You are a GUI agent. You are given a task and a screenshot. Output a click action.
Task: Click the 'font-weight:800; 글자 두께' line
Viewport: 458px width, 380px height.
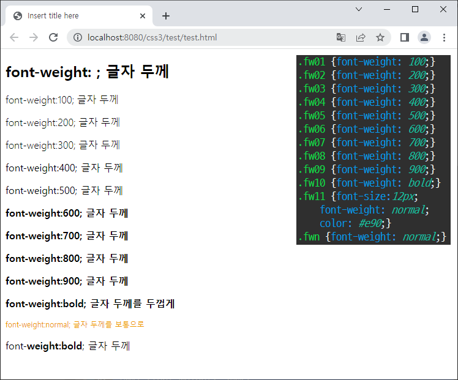[x=67, y=258]
